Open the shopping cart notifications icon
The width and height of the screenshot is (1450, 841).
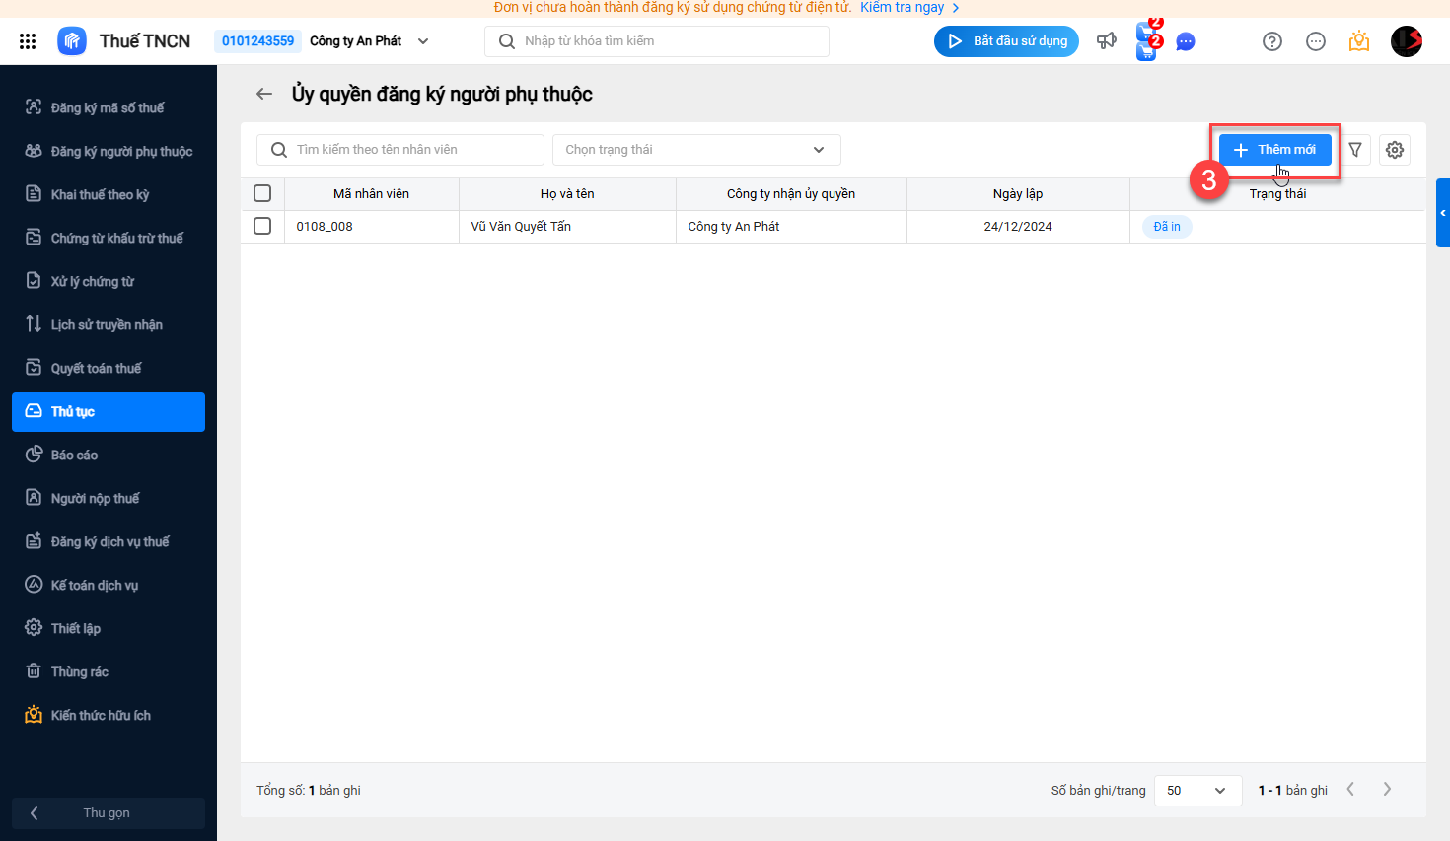tap(1148, 41)
